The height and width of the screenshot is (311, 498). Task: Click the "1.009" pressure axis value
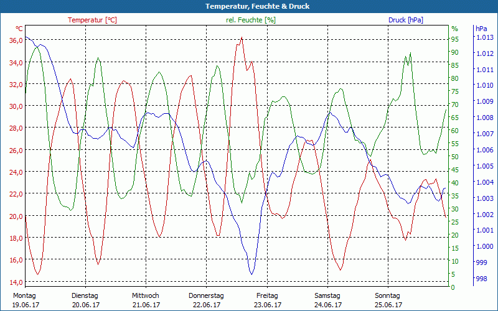[x=485, y=101]
